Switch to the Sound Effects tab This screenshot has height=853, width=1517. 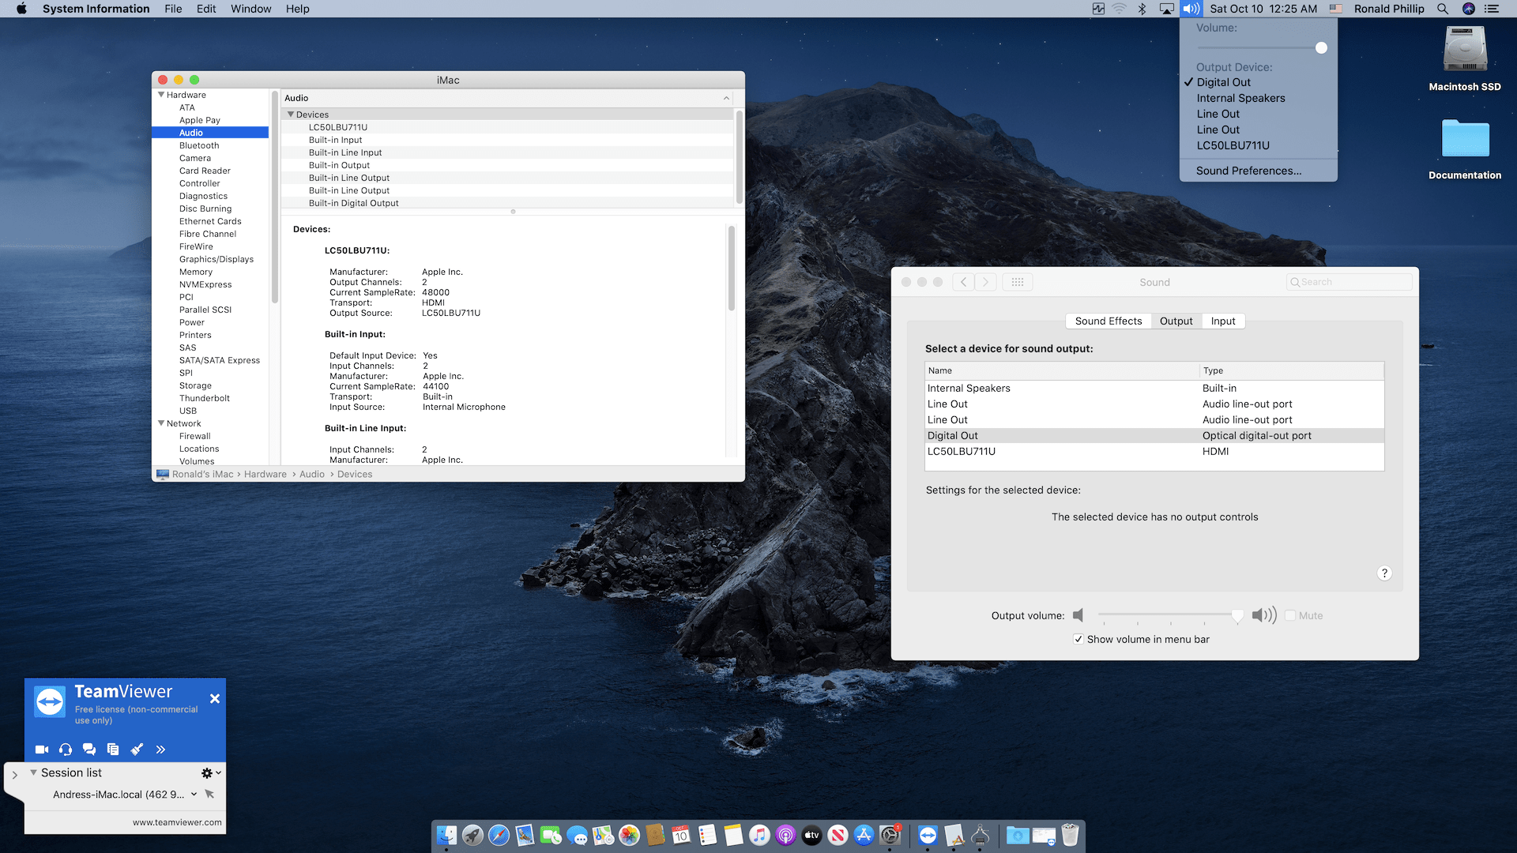tap(1108, 321)
